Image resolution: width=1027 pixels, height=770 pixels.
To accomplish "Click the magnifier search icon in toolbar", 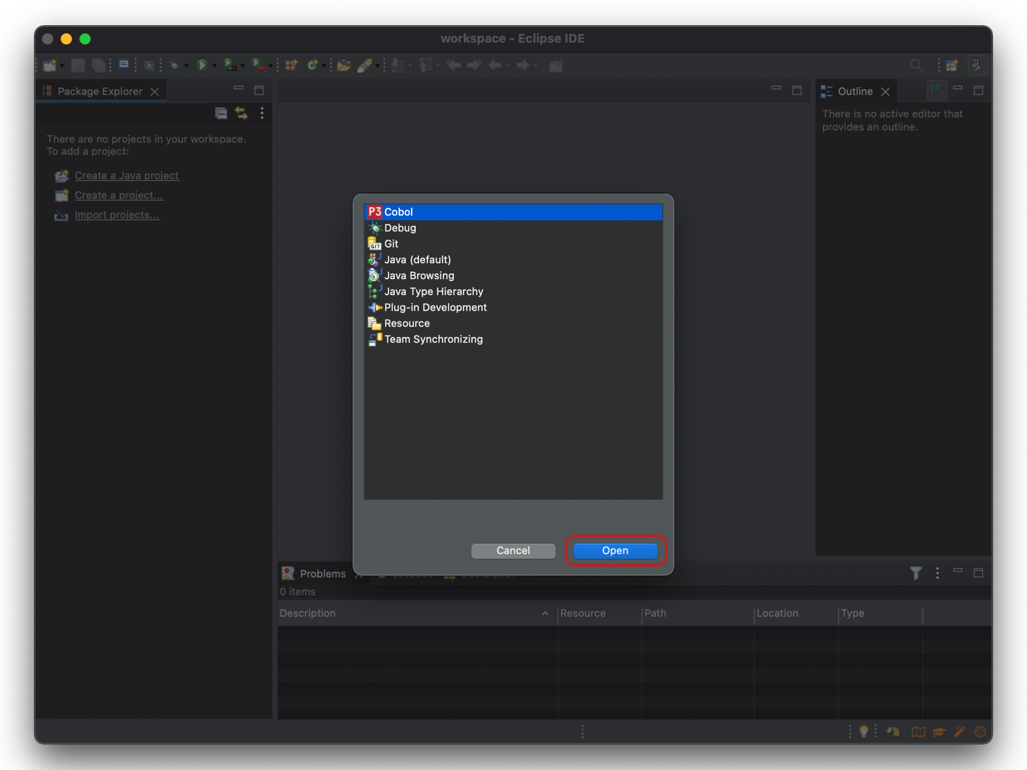I will pos(917,65).
